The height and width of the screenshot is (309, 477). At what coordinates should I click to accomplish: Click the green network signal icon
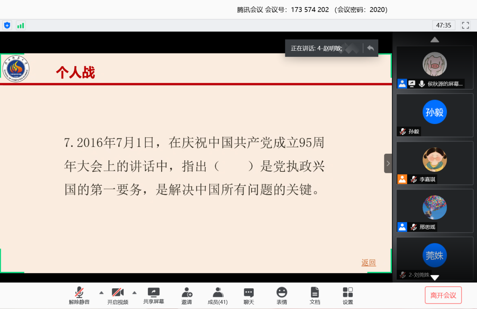pyautogui.click(x=20, y=26)
